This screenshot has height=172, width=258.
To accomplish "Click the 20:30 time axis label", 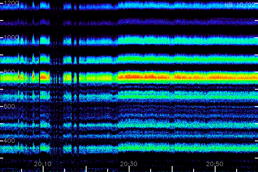I will [129, 164].
